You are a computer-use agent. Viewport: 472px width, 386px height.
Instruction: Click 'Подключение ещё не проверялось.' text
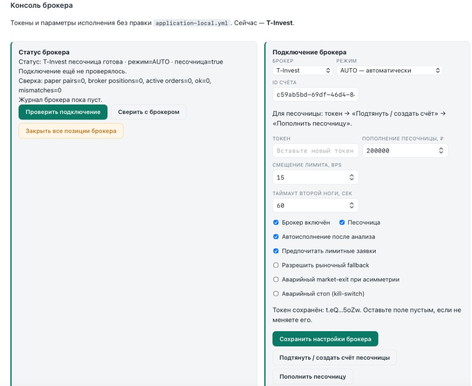pos(72,71)
